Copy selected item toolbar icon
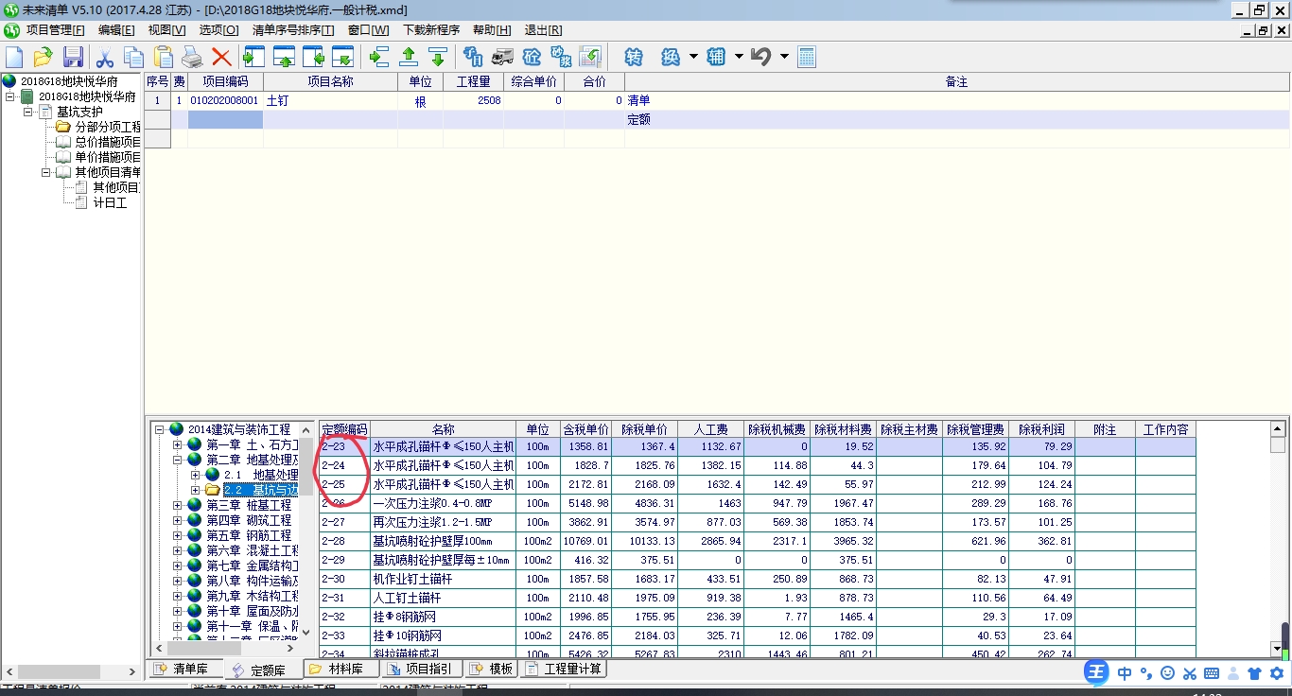Screen dimensions: 1292x696 click(133, 57)
